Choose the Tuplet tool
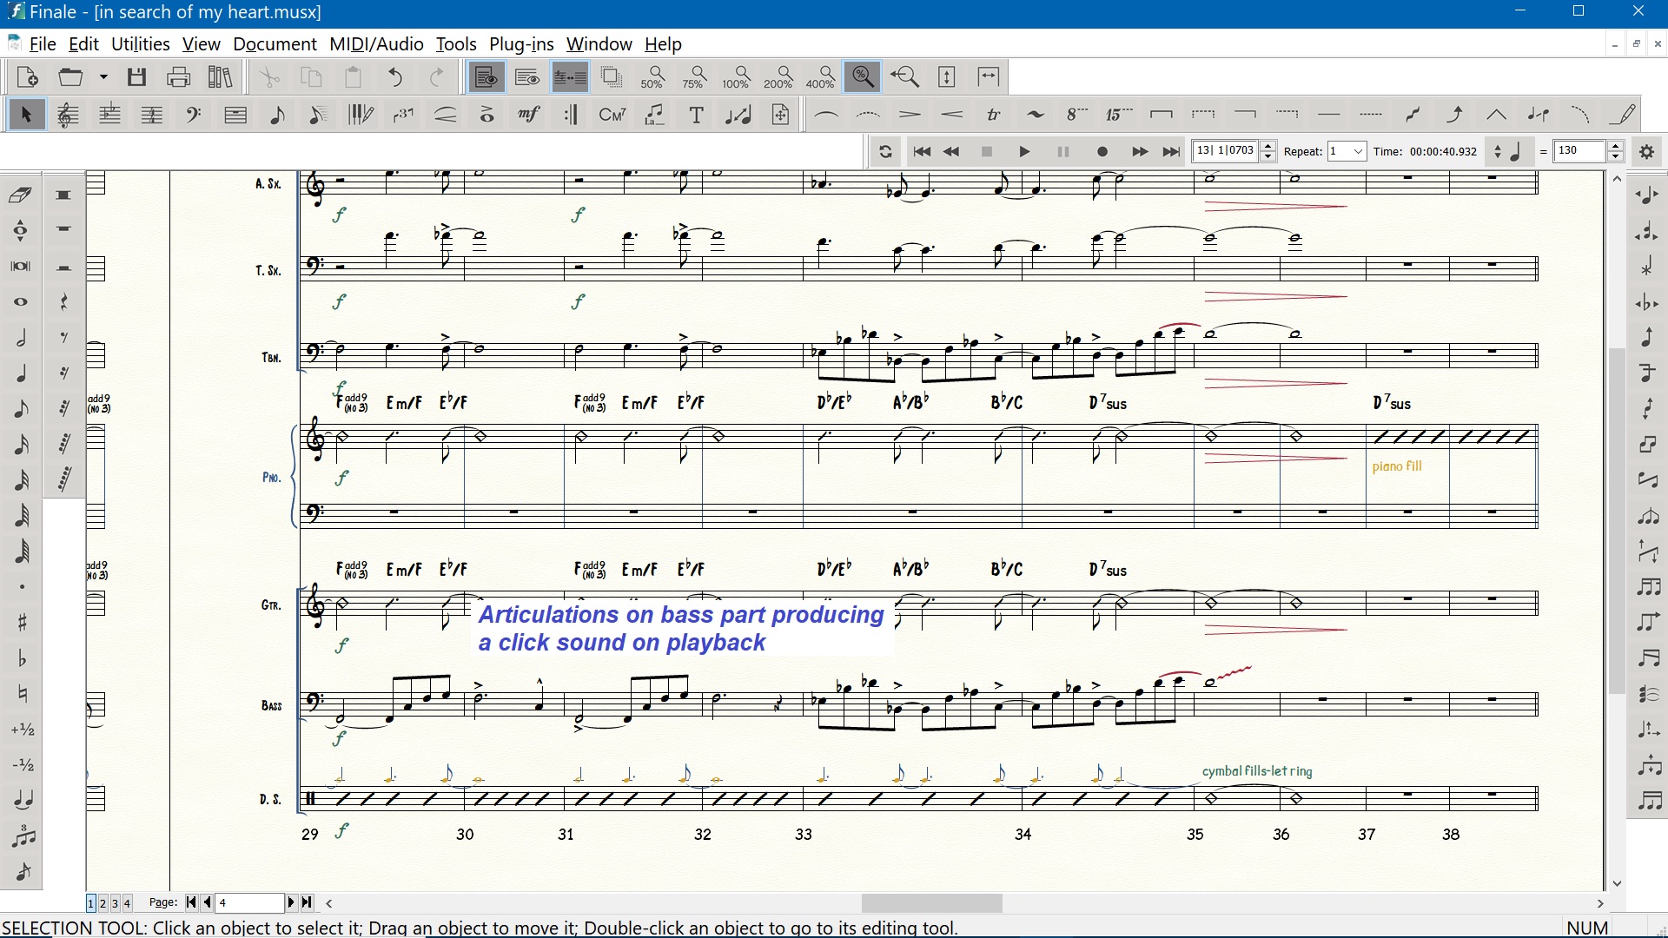1668x938 pixels. pos(403,115)
